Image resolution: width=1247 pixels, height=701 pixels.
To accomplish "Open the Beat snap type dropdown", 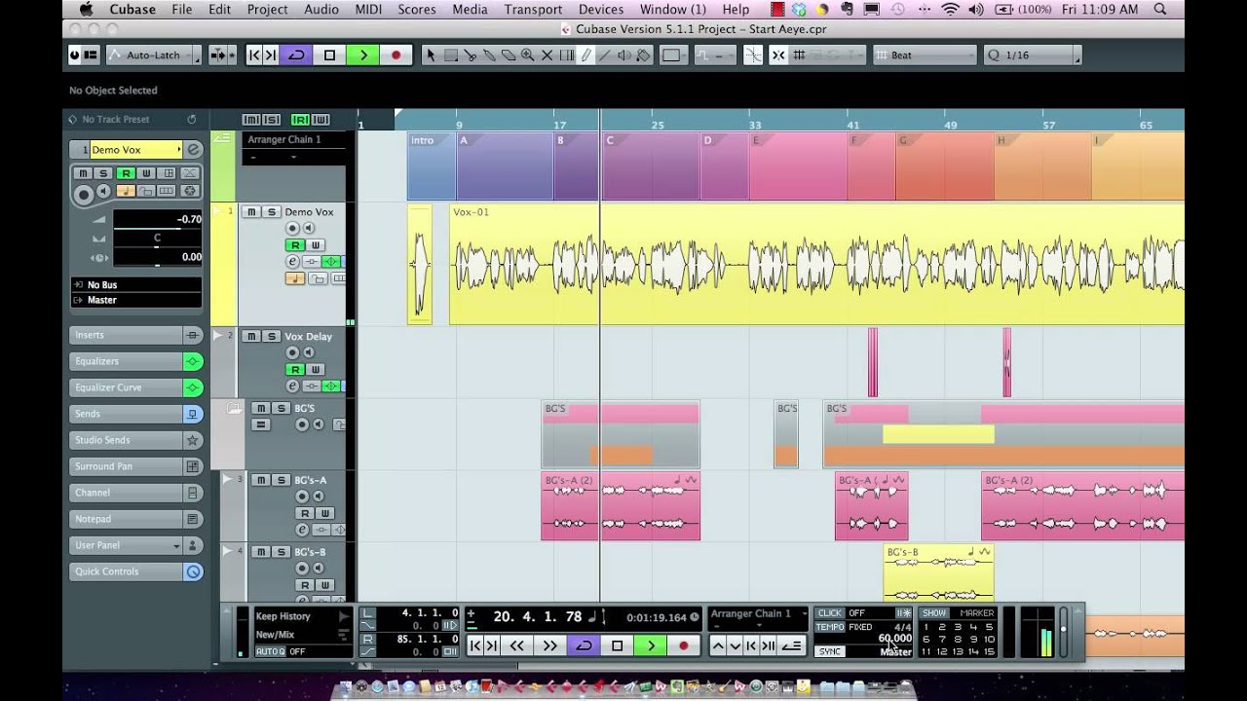I will point(926,55).
